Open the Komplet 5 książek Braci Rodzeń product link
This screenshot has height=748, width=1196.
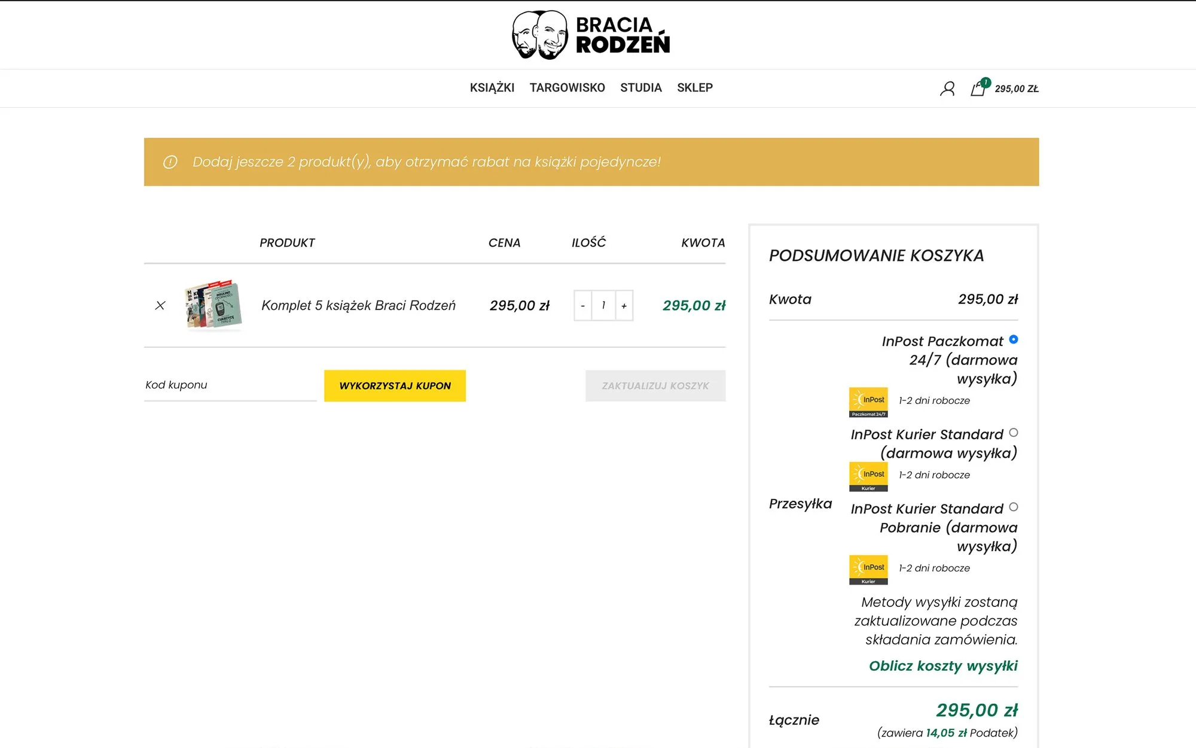(358, 306)
